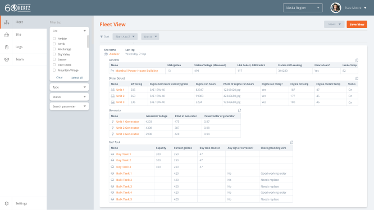The image size is (374, 210).
Task: Open the Site - A to Z sort dropdown
Action: pyautogui.click(x=125, y=36)
